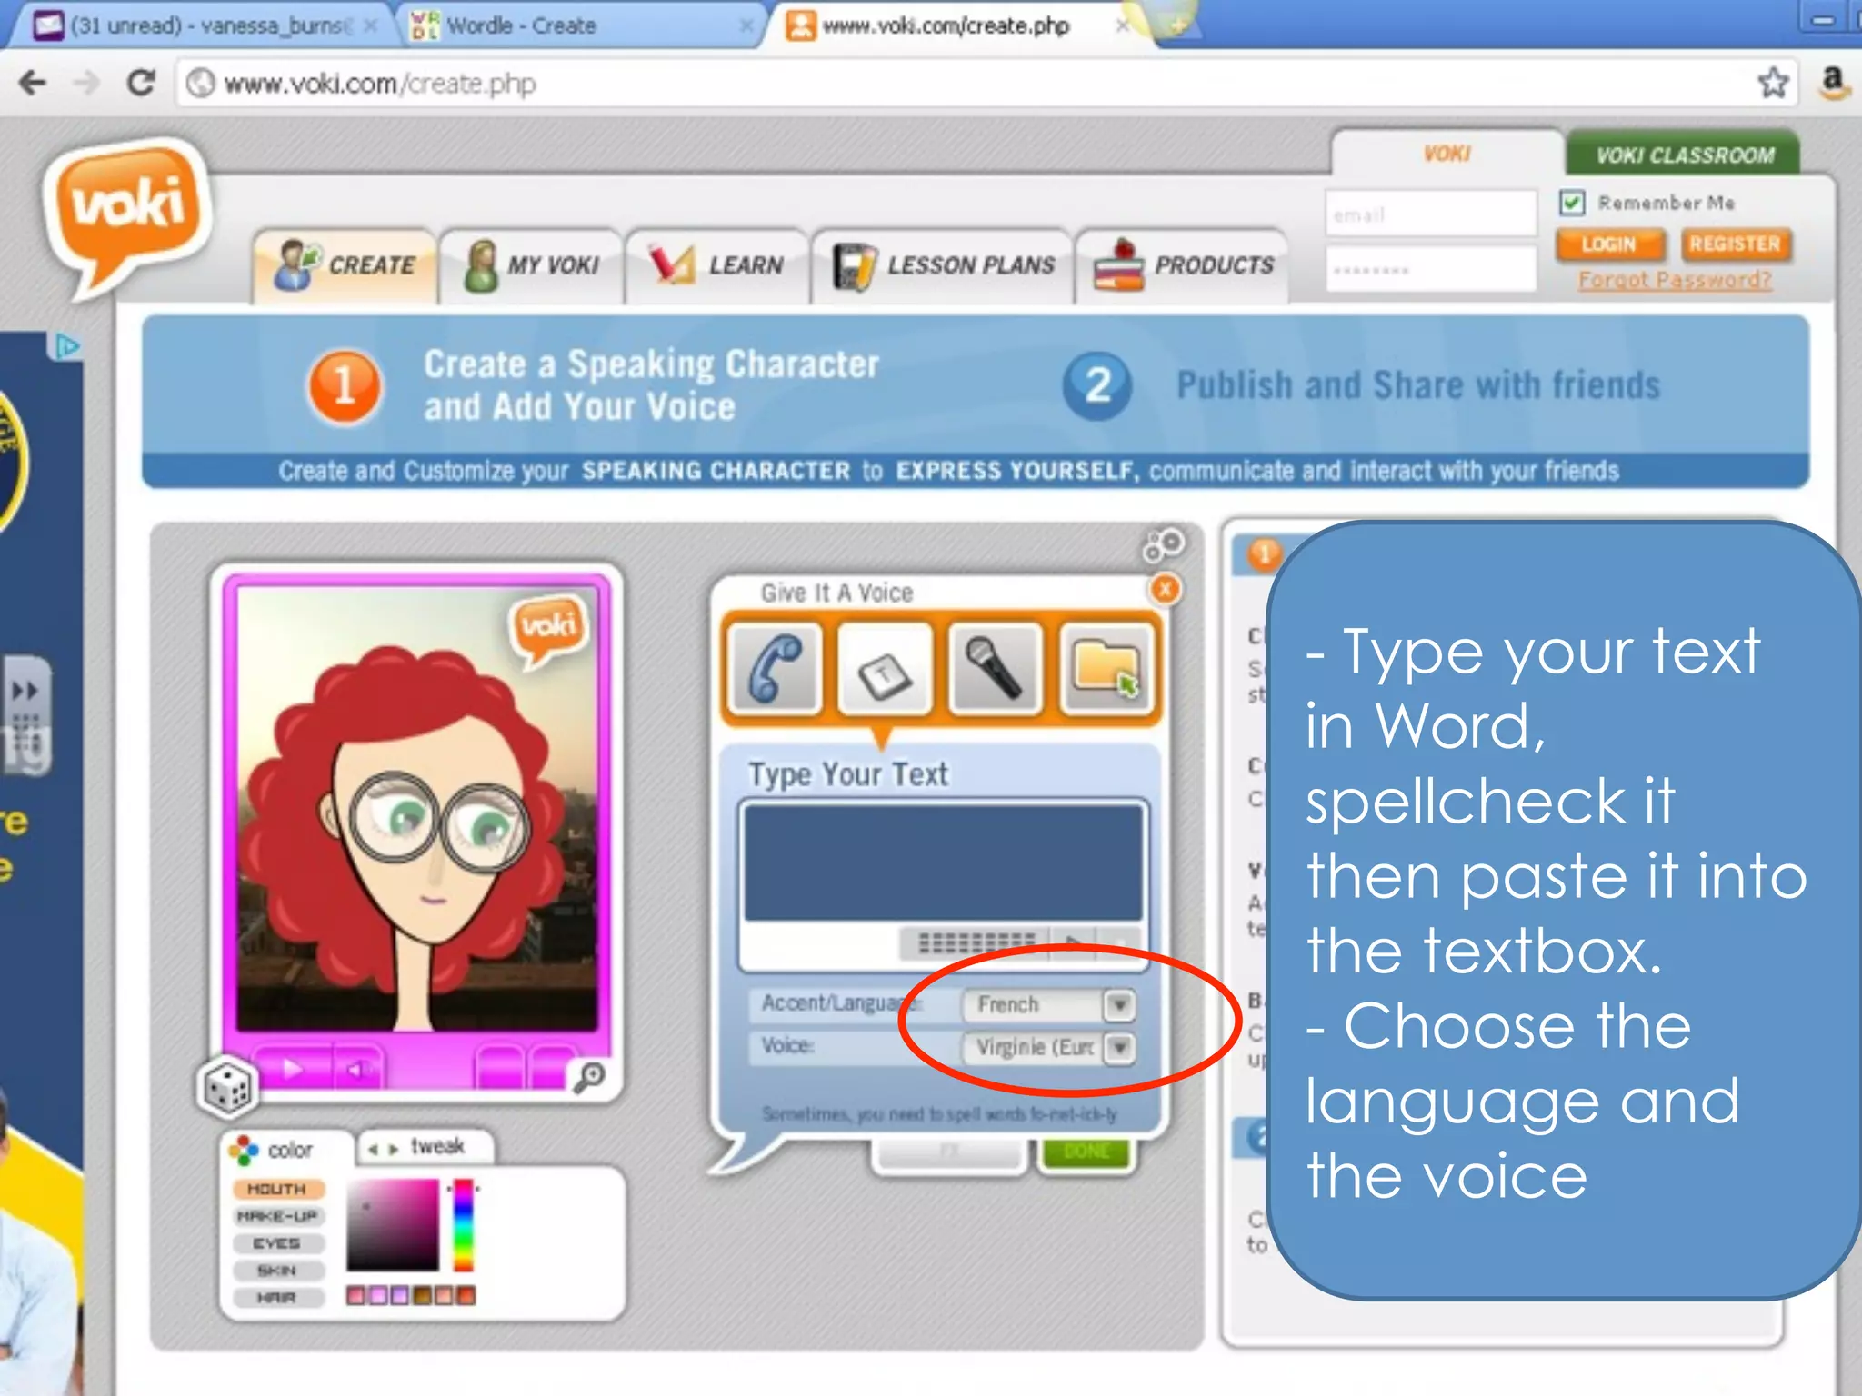Viewport: 1862px width, 1396px height.
Task: Switch to the VOKI login tab
Action: tap(1447, 154)
